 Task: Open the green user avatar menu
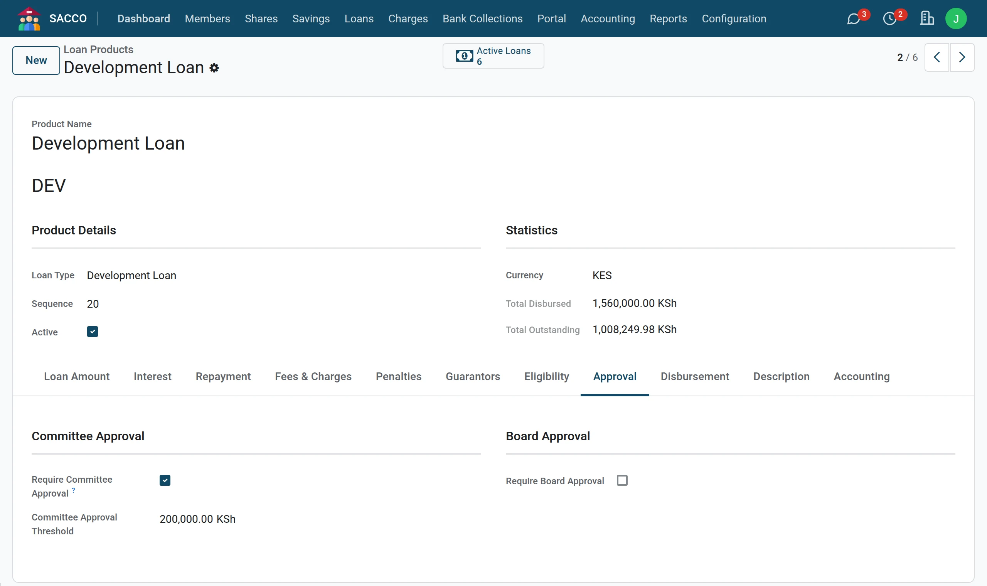click(x=956, y=19)
